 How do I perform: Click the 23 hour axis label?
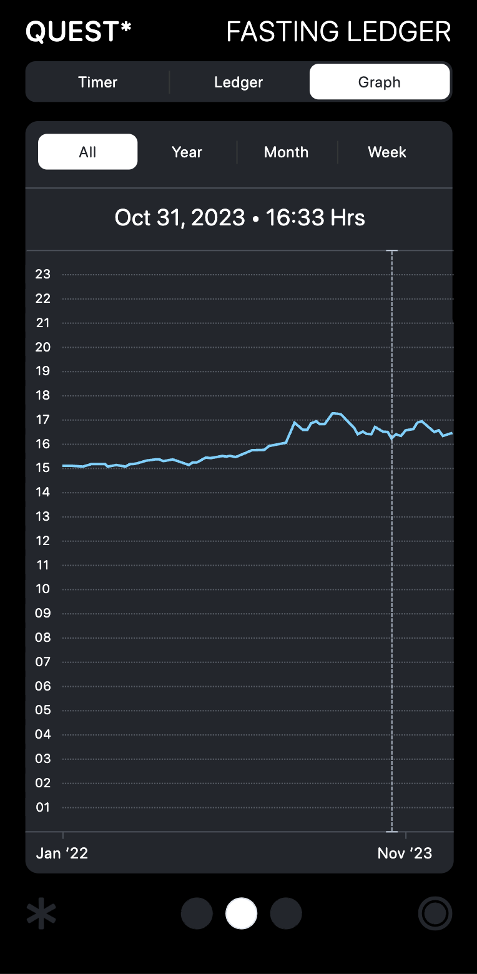(43, 274)
